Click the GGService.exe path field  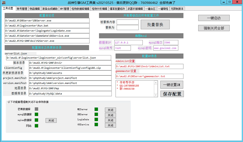click(47, 36)
